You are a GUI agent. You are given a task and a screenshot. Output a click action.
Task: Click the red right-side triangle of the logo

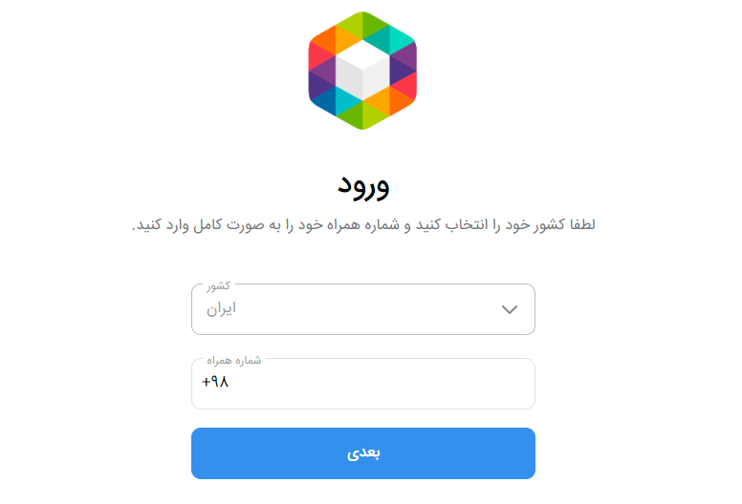pyautogui.click(x=406, y=86)
